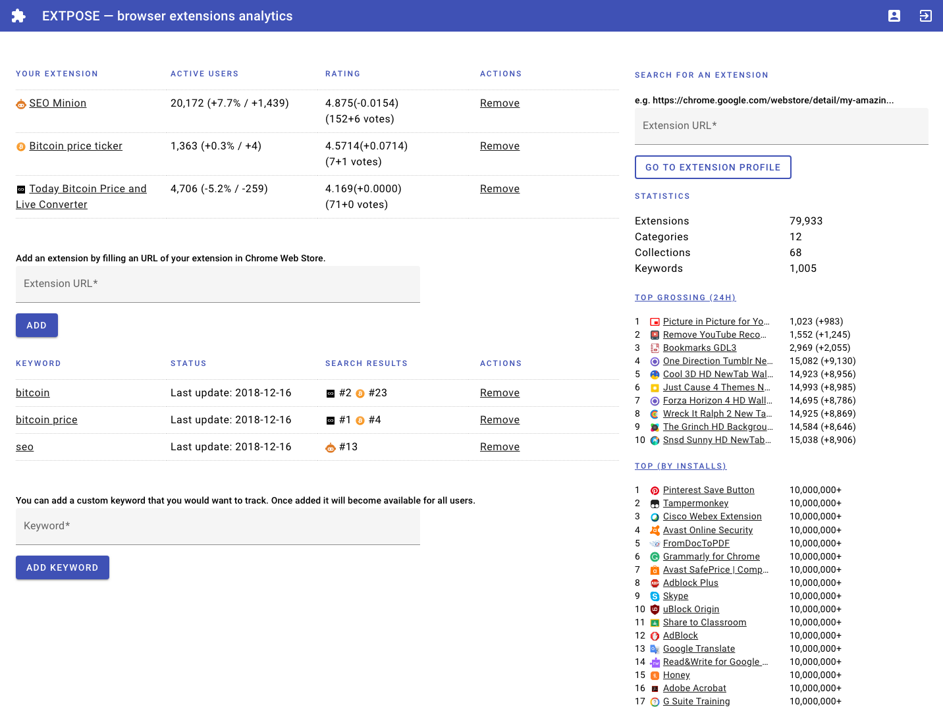
Task: Click the Adblock Plus icon
Action: [x=655, y=583]
